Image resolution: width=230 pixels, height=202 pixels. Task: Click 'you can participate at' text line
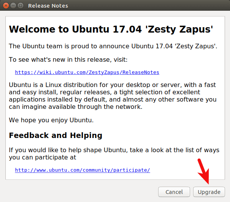[43, 158]
